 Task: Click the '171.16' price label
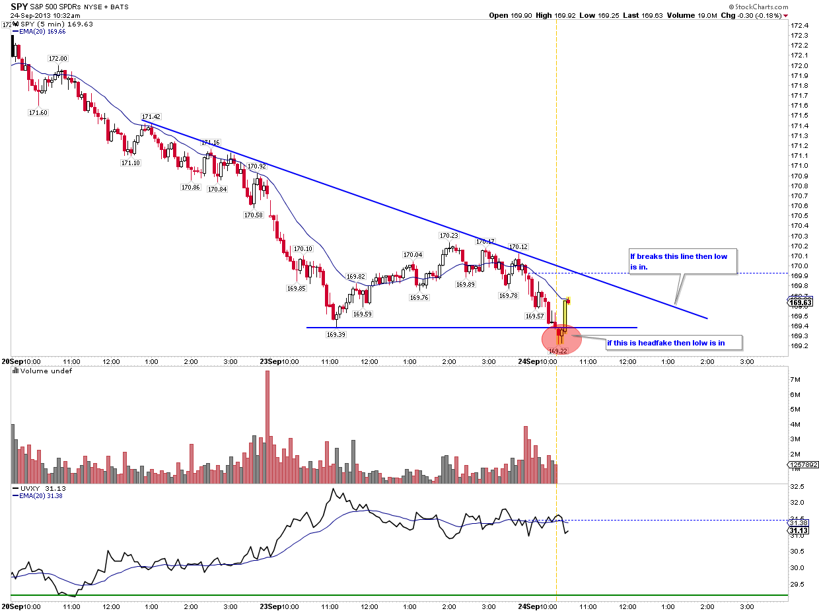click(x=211, y=143)
